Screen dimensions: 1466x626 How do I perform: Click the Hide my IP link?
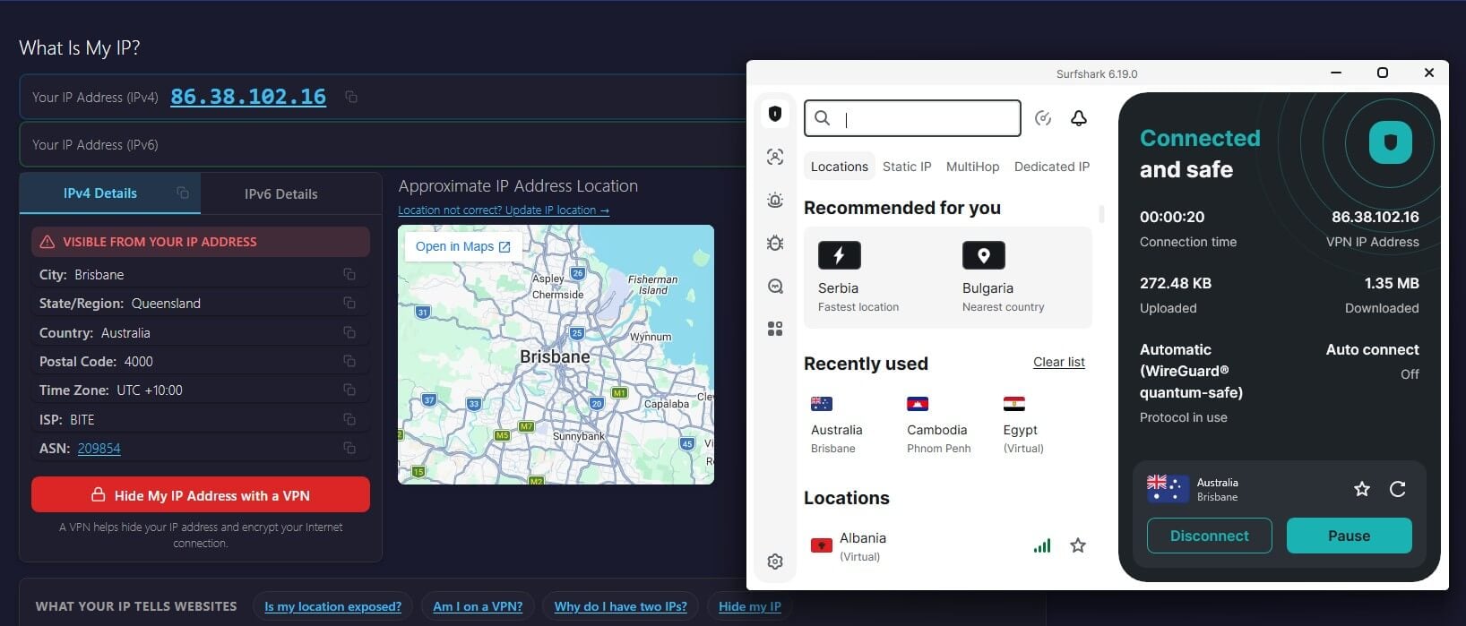750,606
